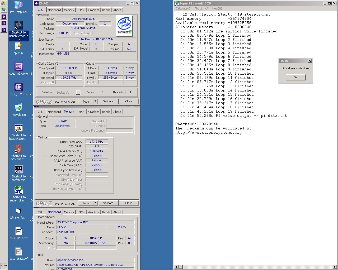338x270 pixels.
Task: Select the Shortcut to BenchScreen.exe icon
Action: click(18, 31)
